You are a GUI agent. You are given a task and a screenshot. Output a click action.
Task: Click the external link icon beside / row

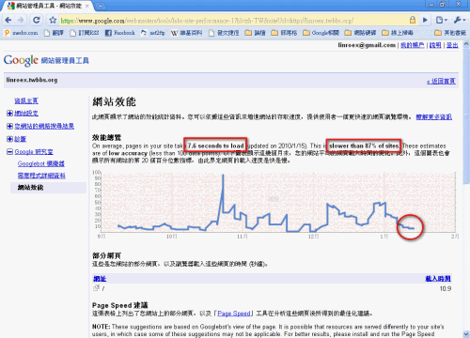[x=97, y=288]
